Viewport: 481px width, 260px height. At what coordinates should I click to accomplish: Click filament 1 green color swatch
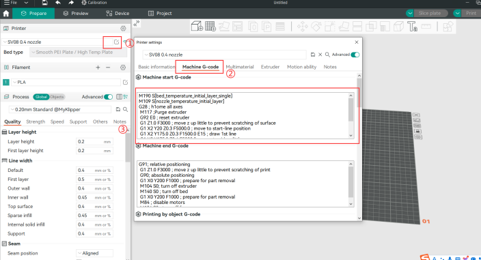click(6, 82)
